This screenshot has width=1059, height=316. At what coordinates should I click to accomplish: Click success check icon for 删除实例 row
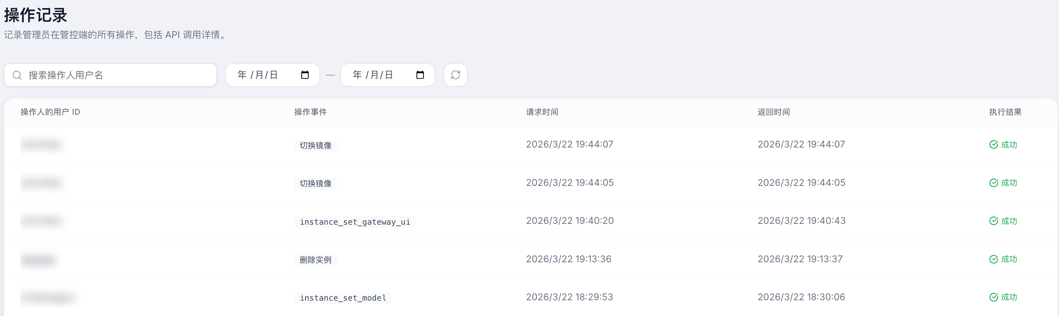click(x=993, y=259)
